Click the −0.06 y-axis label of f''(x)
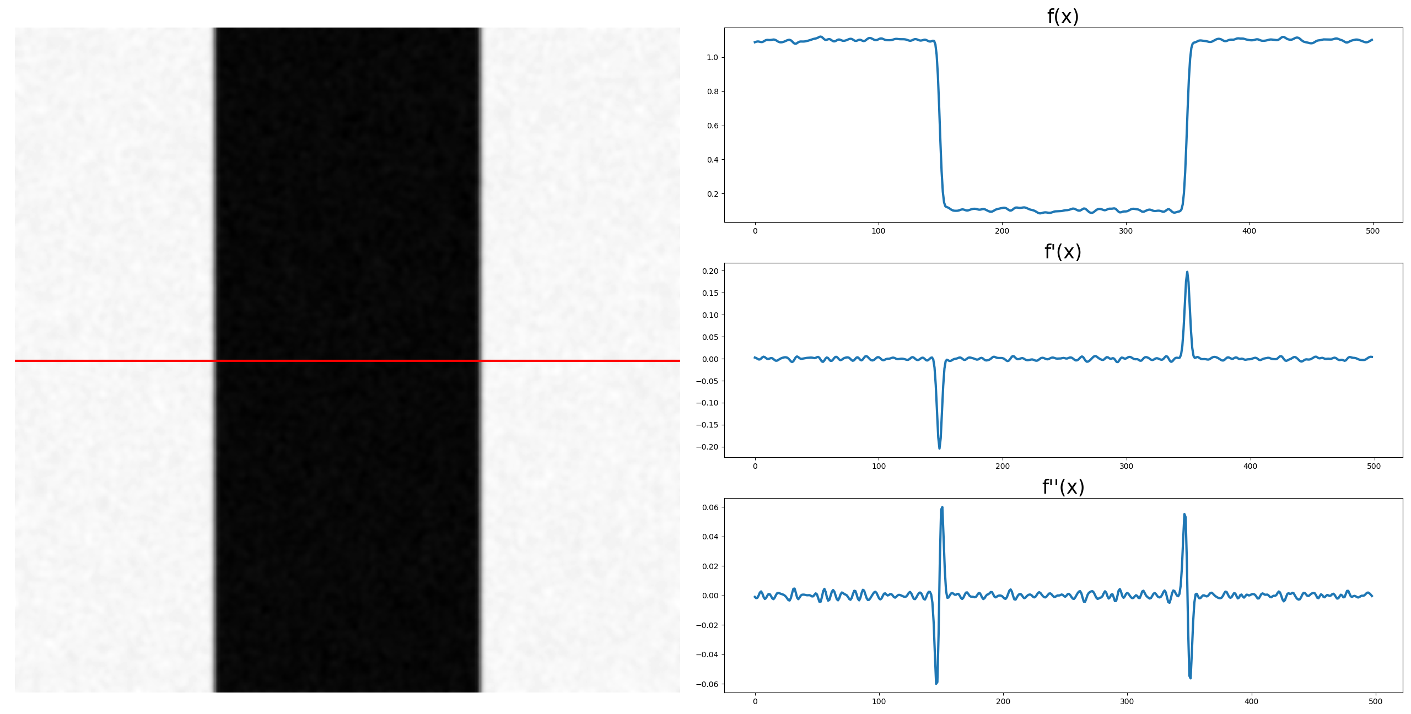The height and width of the screenshot is (714, 1411). 707,684
